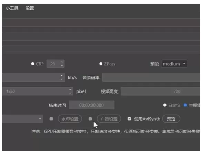Click the kb/s bitrate input field
The width and height of the screenshot is (201, 151).
[33, 77]
